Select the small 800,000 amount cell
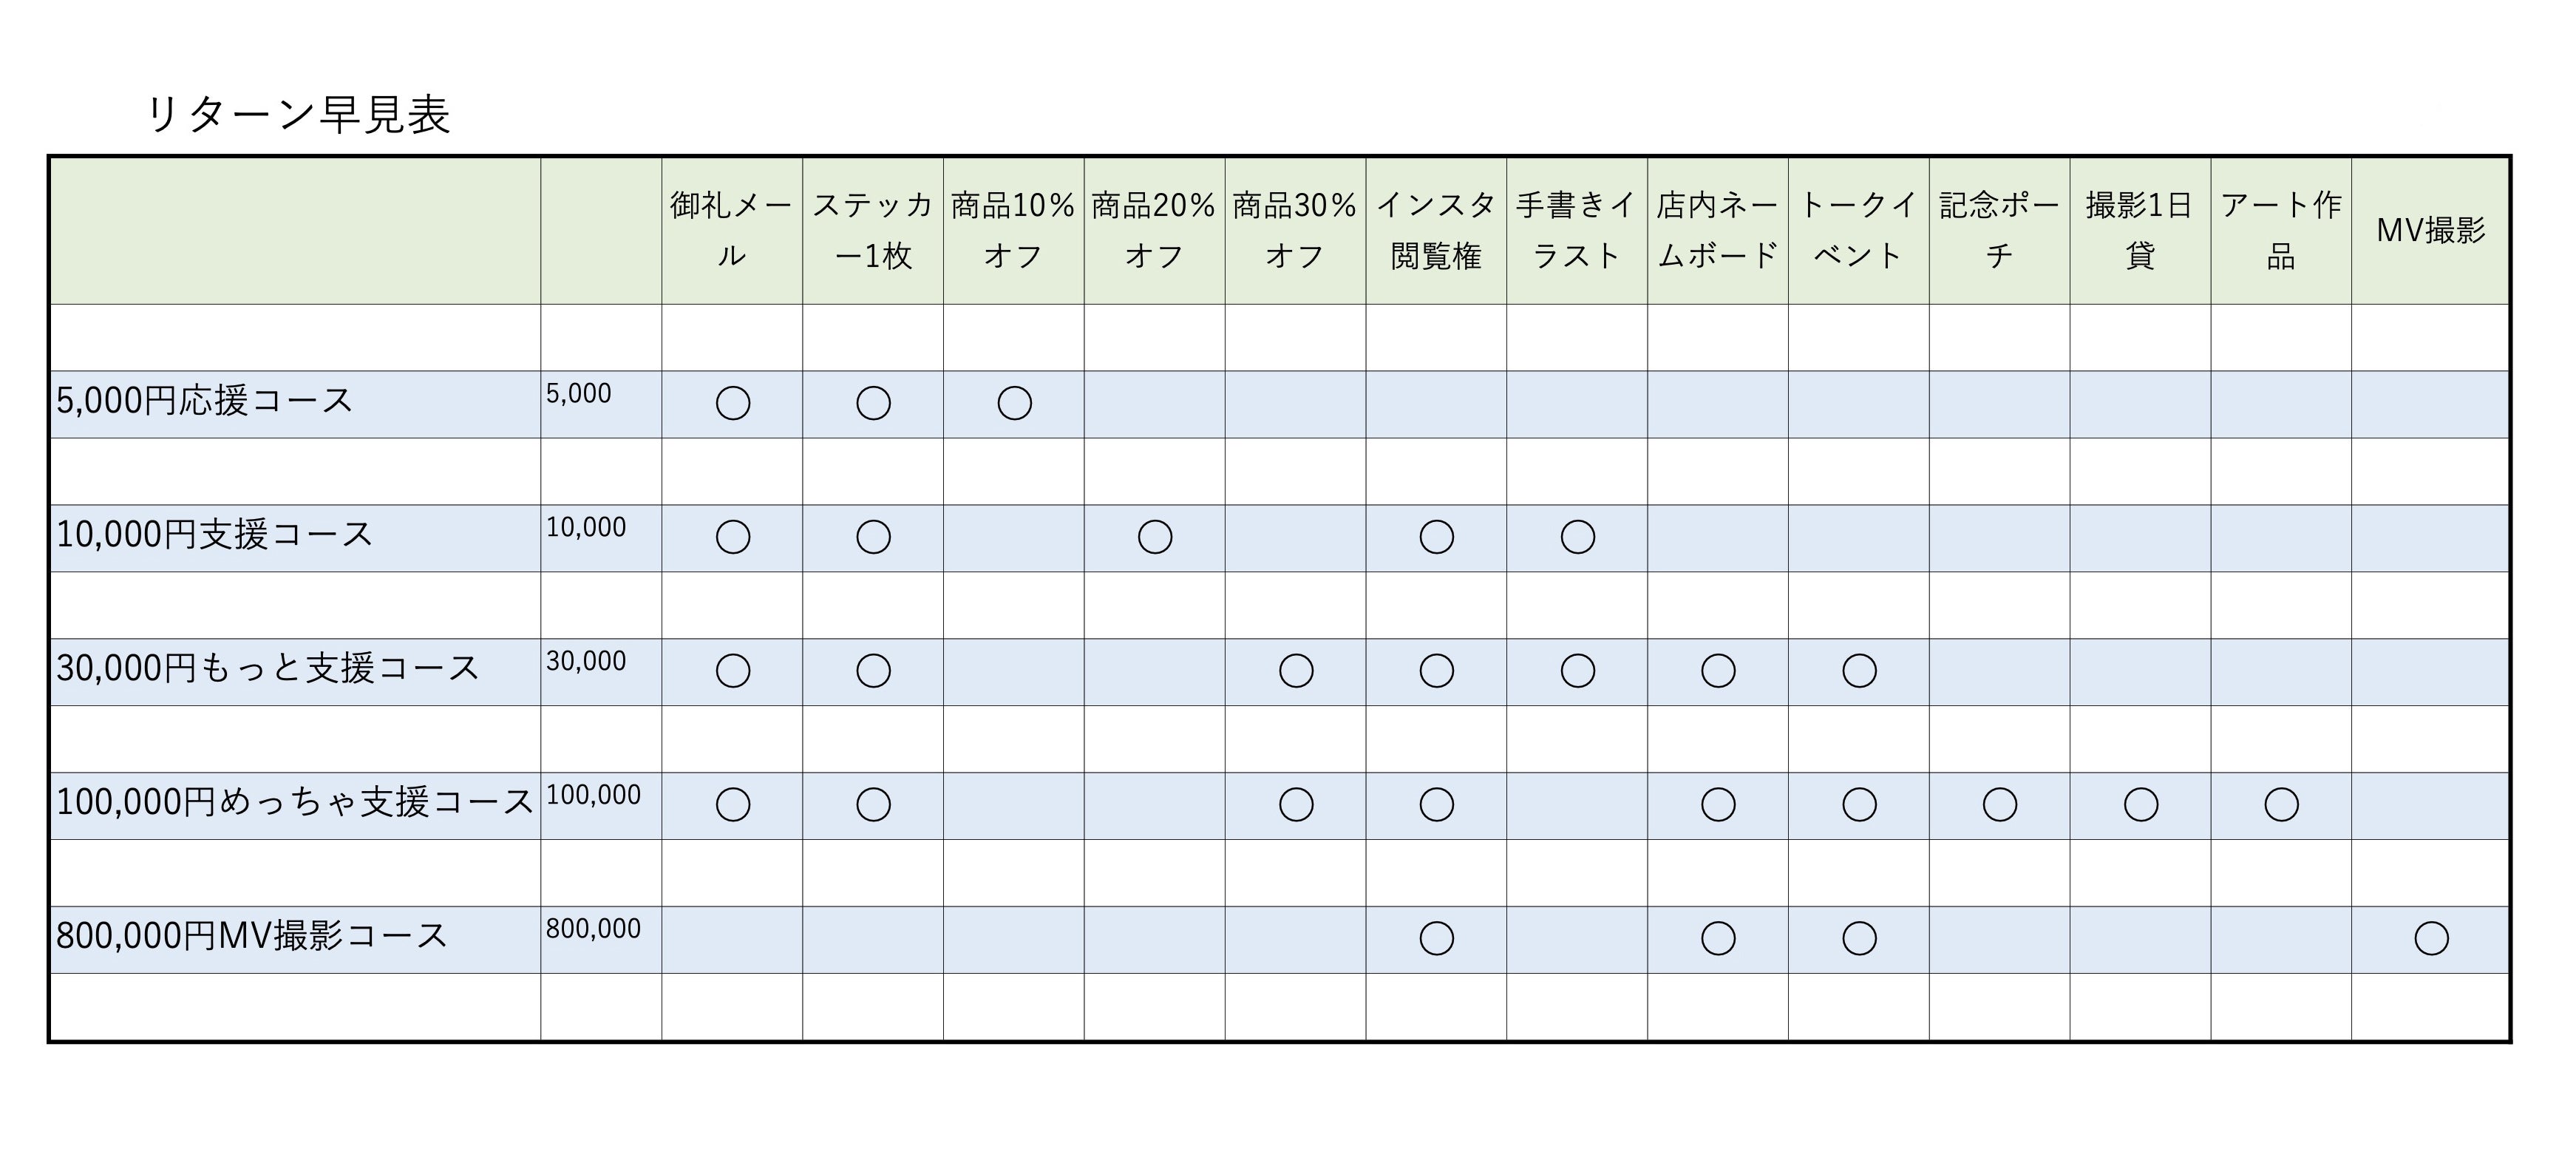Screen dimensions: 2576x1163 click(x=593, y=929)
